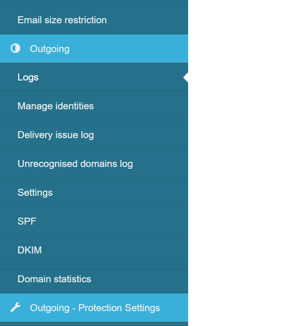Viewport: 288px width, 326px height.
Task: Click the "Unrecognised domains log" link text
Action: point(75,164)
